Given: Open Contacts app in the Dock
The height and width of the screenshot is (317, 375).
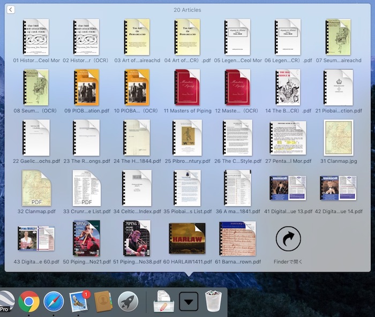Looking at the screenshot, I should point(103,301).
